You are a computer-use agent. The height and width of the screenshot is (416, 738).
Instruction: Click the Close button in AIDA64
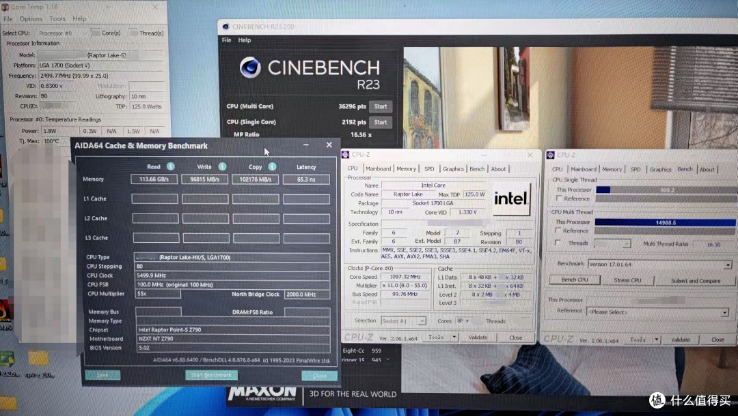tap(319, 376)
